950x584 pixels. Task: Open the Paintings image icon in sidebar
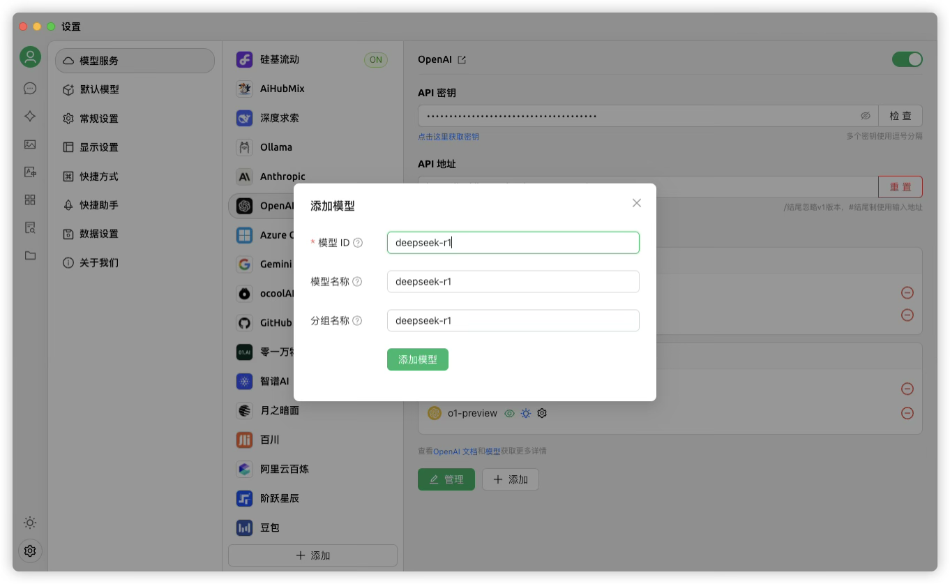point(29,144)
